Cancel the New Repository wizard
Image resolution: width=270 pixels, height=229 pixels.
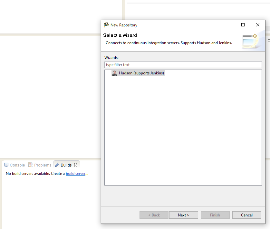point(247,215)
